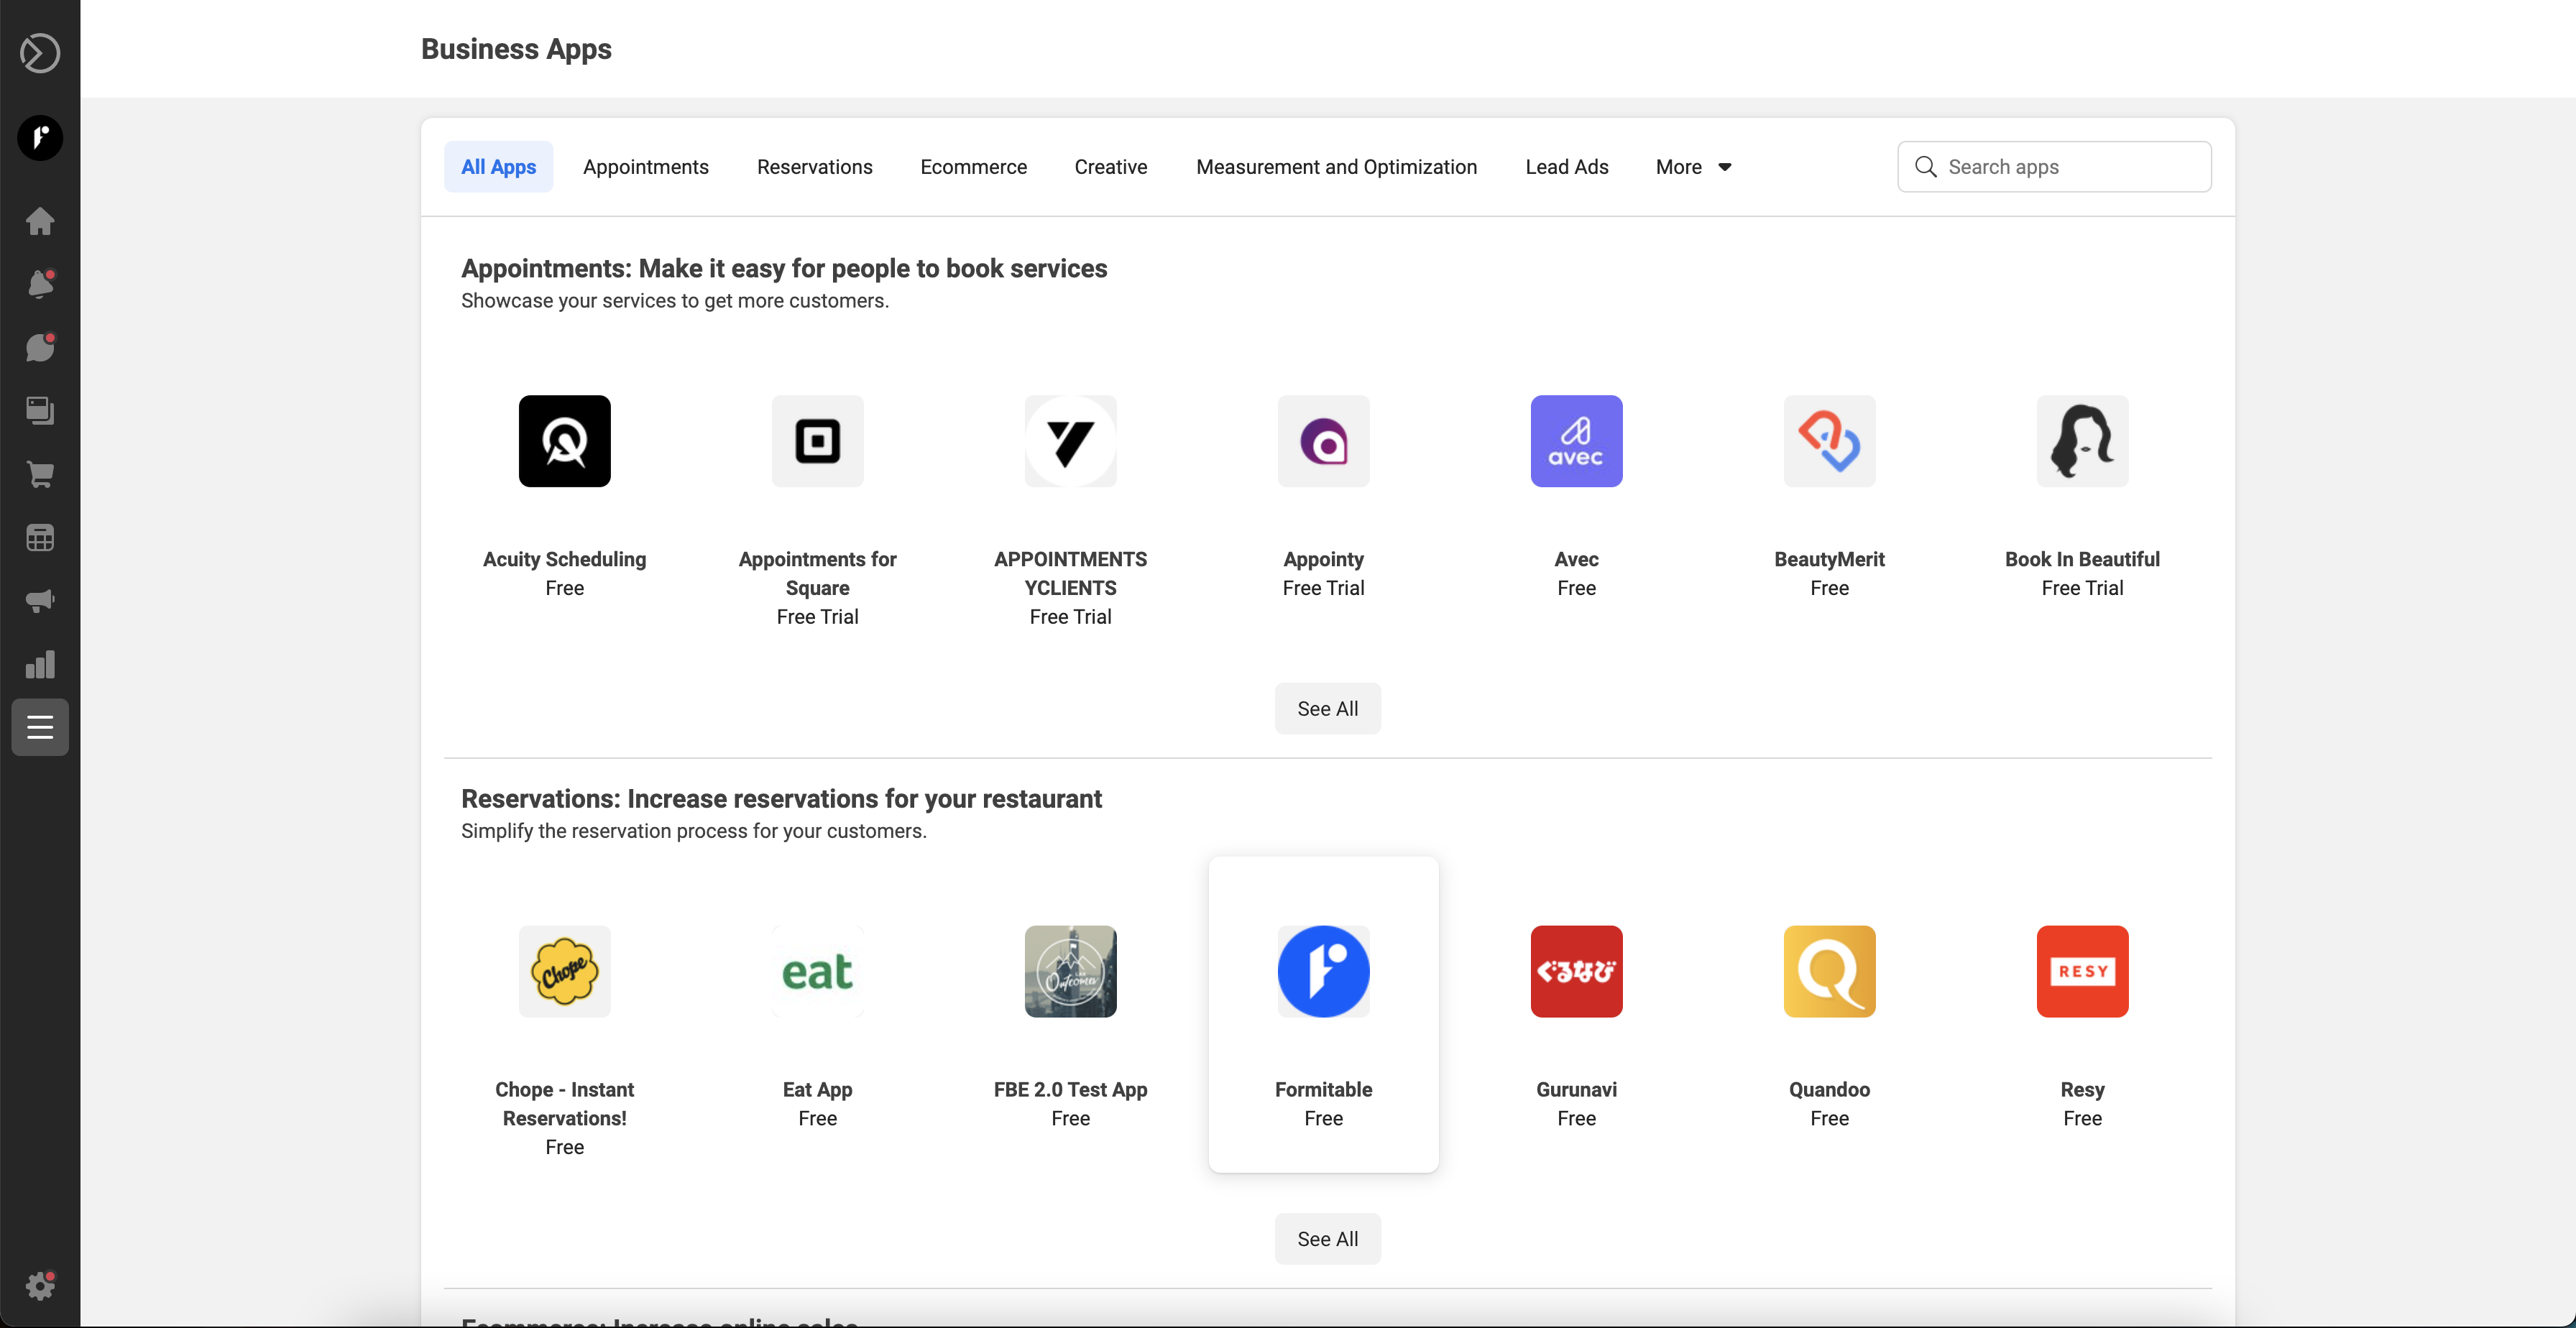Image resolution: width=2576 pixels, height=1328 pixels.
Task: Select the Appointy app icon
Action: click(x=1323, y=441)
